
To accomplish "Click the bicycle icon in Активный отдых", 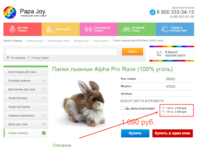I will point(126,29).
